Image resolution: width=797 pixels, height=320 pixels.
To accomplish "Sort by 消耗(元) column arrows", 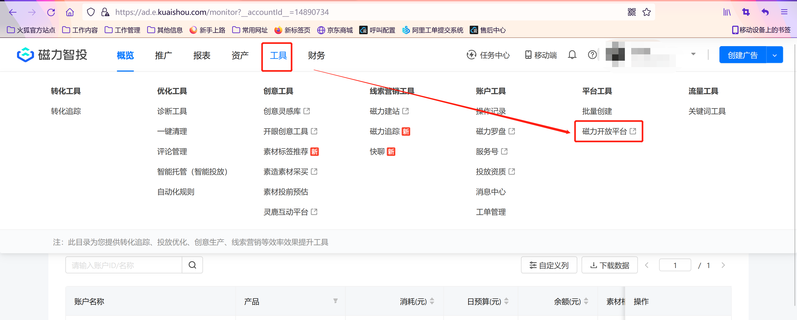I will click(432, 301).
